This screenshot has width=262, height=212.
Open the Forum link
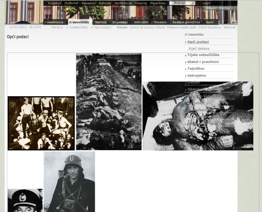click(122, 28)
